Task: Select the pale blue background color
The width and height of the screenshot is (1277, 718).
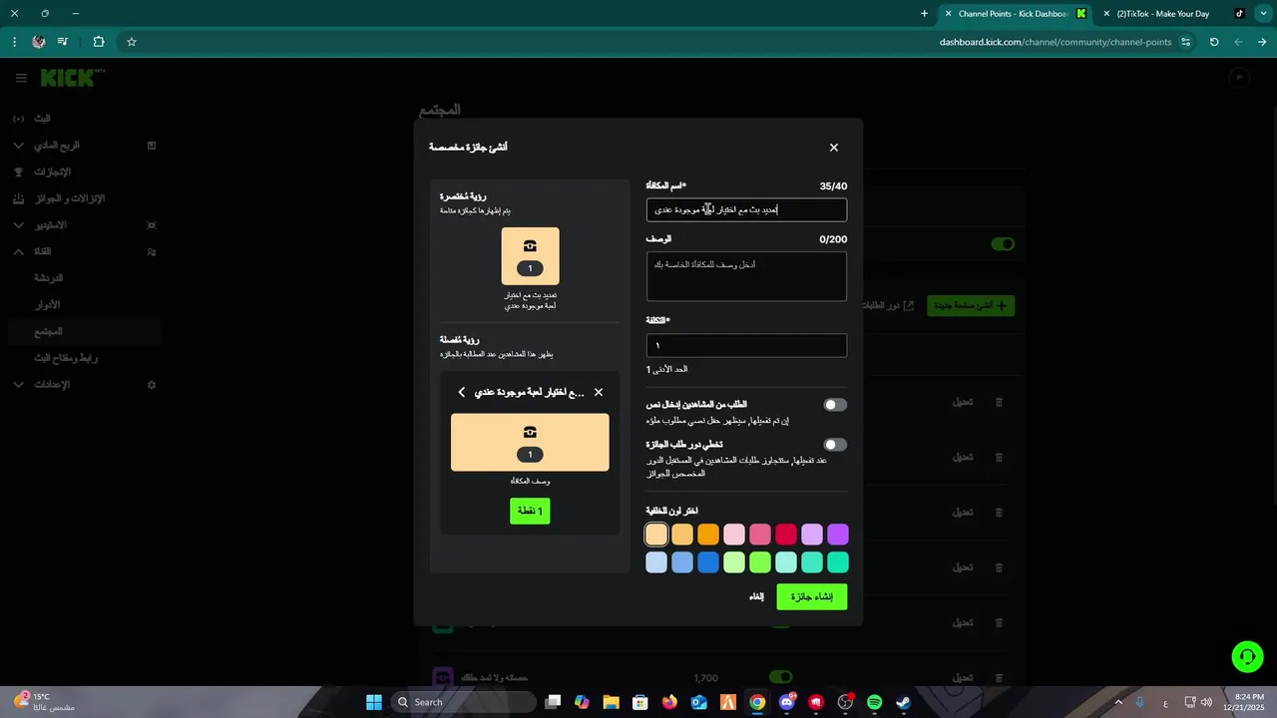Action: pyautogui.click(x=656, y=562)
